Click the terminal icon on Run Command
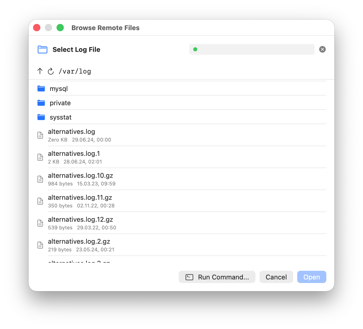Image resolution: width=363 pixels, height=329 pixels. click(x=189, y=277)
